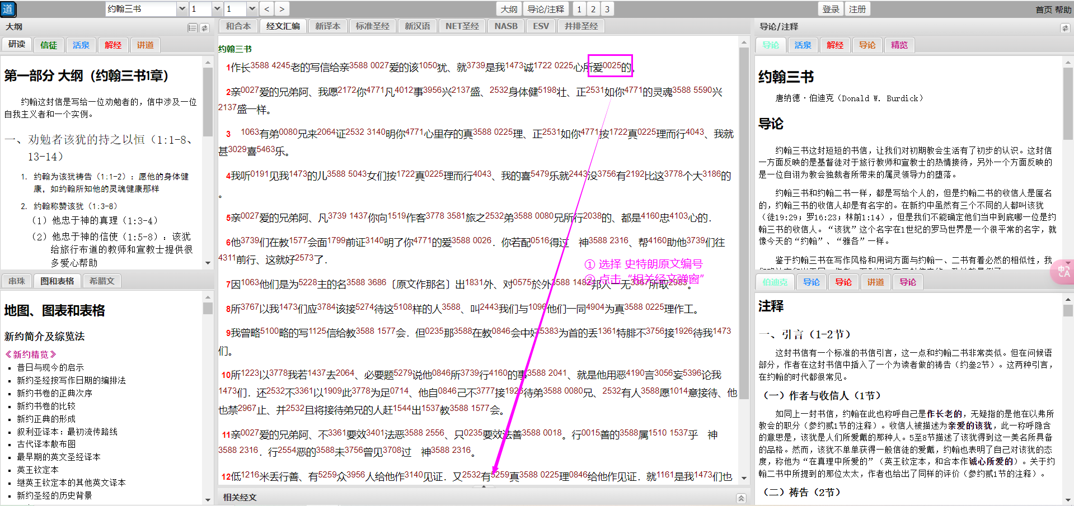Switch to layout 3 button
The height and width of the screenshot is (506, 1074).
(607, 9)
